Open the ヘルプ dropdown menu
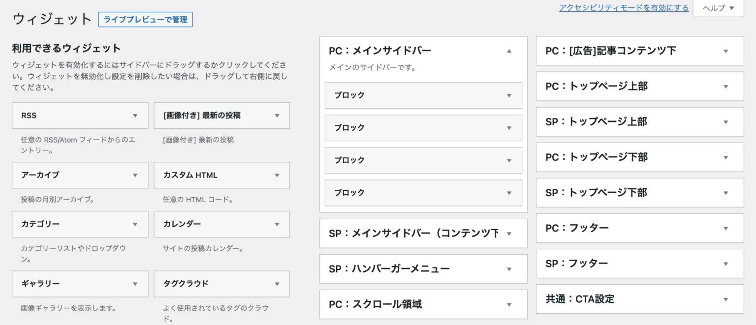 click(x=718, y=8)
